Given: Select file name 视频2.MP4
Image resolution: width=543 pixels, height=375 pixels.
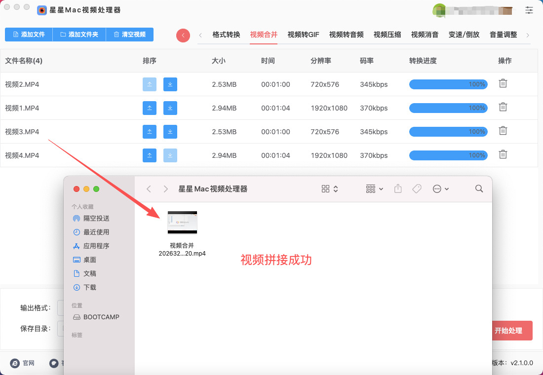Looking at the screenshot, I should [x=22, y=84].
